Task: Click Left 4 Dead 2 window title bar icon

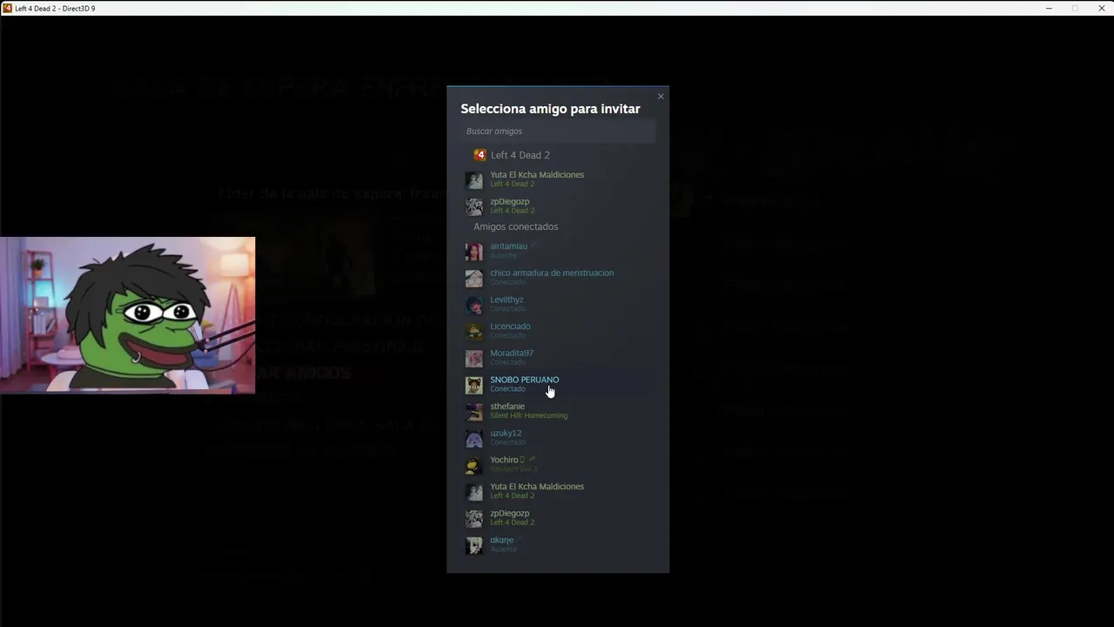Action: coord(7,8)
